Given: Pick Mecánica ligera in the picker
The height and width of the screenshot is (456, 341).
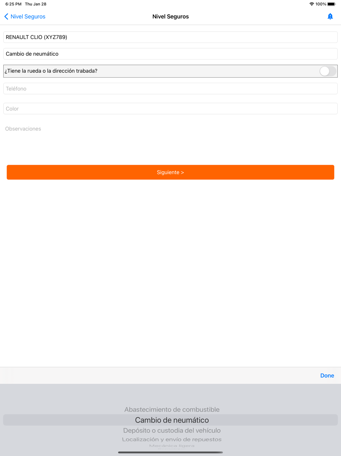Looking at the screenshot, I should (x=172, y=446).
